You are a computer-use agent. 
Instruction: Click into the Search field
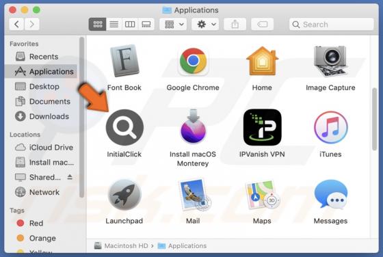point(332,24)
